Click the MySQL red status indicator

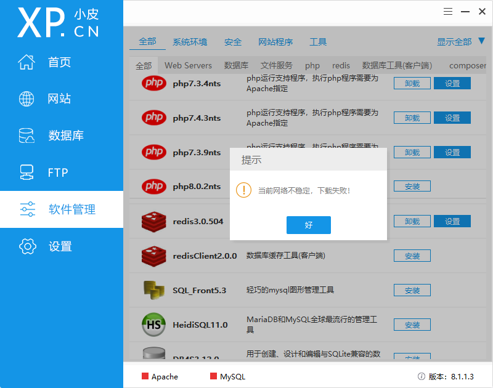coord(213,376)
